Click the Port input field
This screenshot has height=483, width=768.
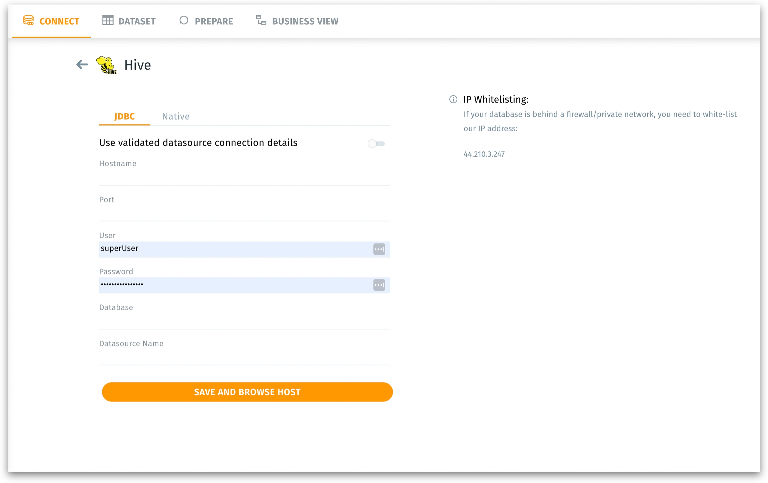[244, 214]
